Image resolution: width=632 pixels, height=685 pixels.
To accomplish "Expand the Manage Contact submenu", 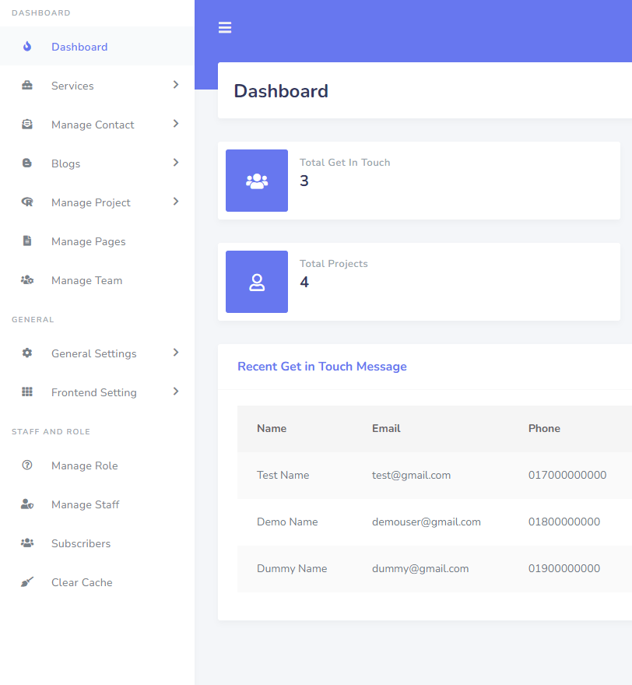I will click(x=176, y=125).
